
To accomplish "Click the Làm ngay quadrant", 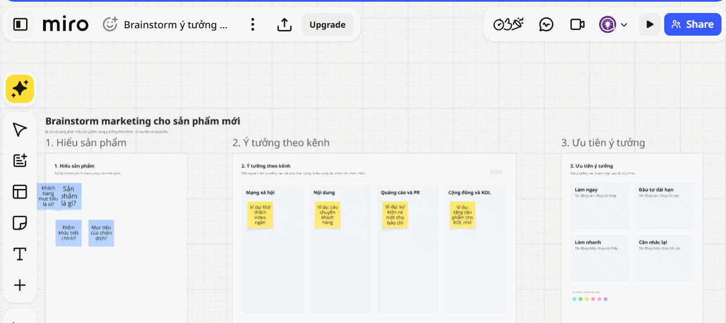I will pos(600,206).
